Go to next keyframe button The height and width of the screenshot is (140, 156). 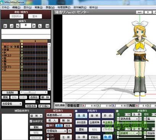(x=40, y=26)
